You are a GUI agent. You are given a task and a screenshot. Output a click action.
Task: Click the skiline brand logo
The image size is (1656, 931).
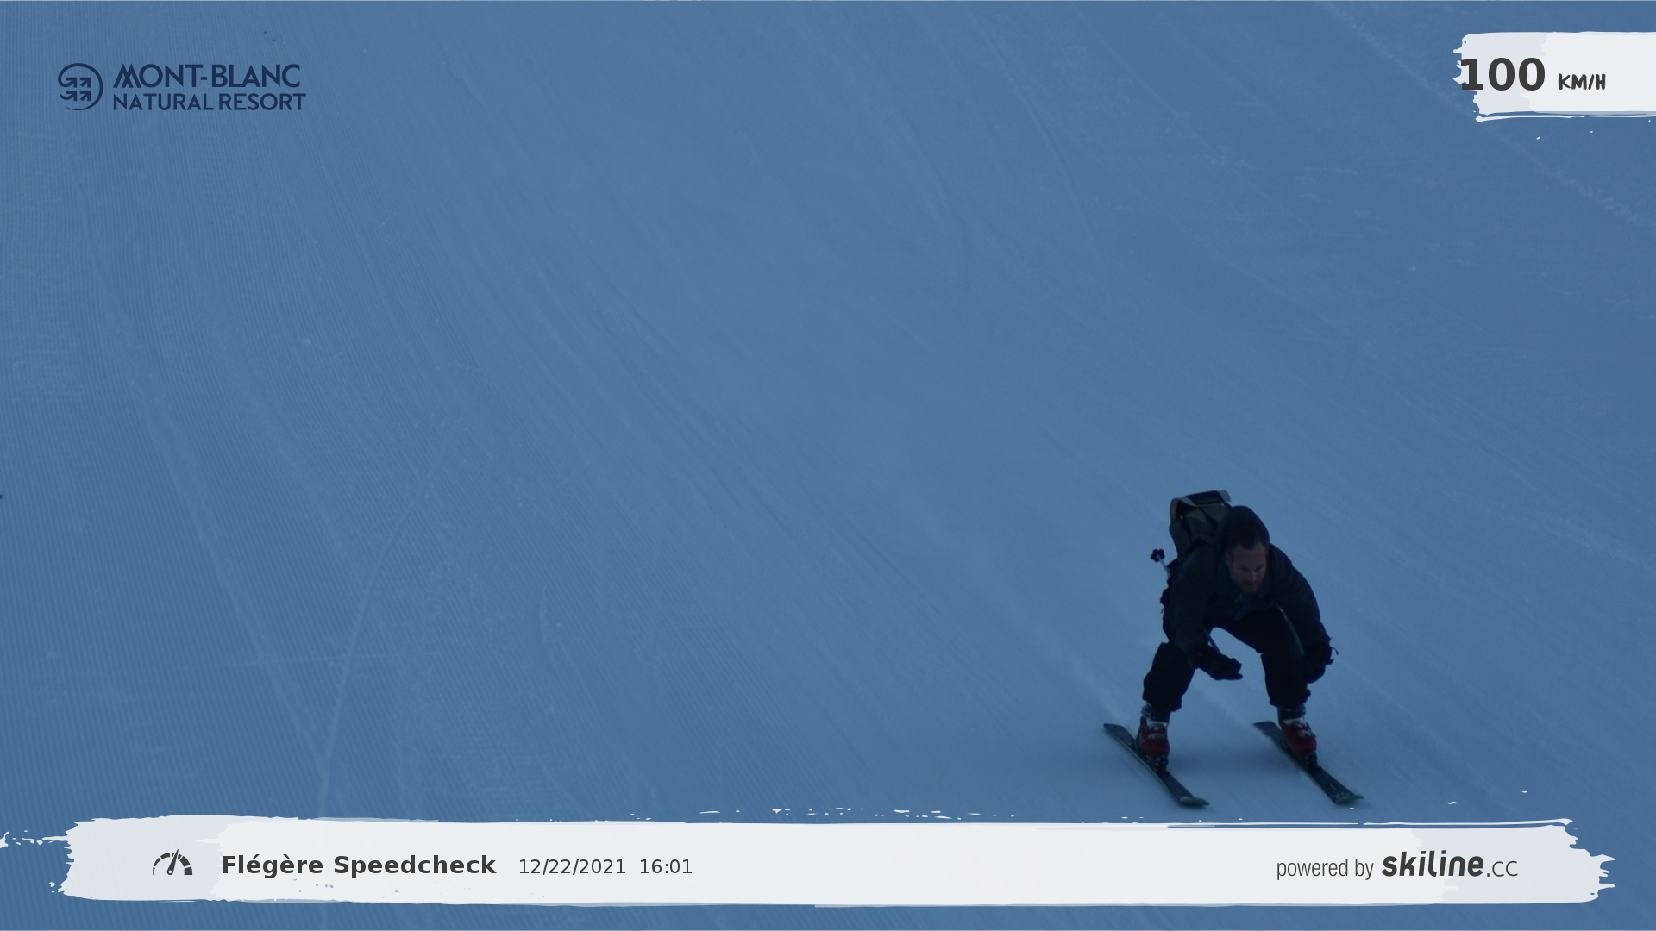[1433, 864]
